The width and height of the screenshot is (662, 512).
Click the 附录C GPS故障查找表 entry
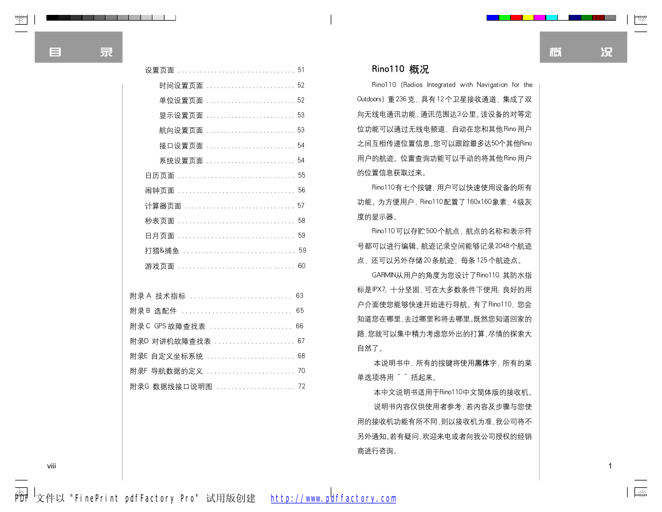[217, 326]
